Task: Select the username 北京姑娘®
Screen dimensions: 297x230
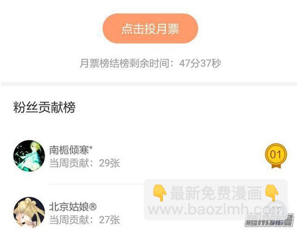Action: tap(73, 206)
